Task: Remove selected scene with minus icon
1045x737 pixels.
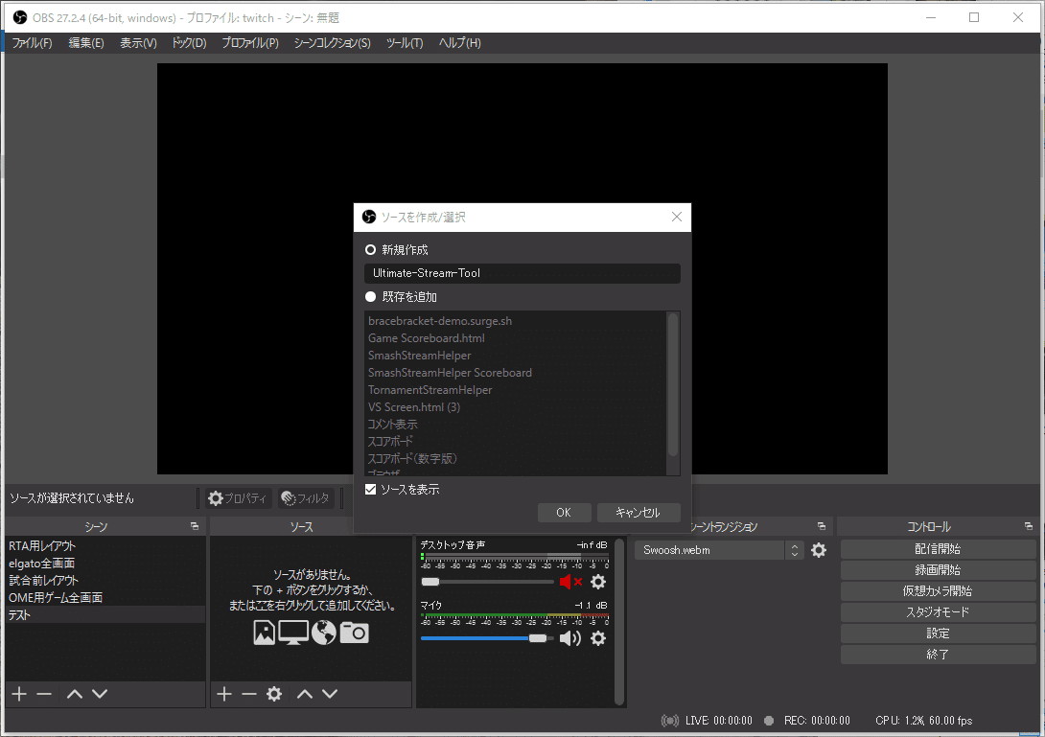Action: click(x=44, y=695)
